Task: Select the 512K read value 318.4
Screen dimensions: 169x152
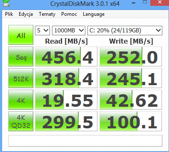Action: 66,78
